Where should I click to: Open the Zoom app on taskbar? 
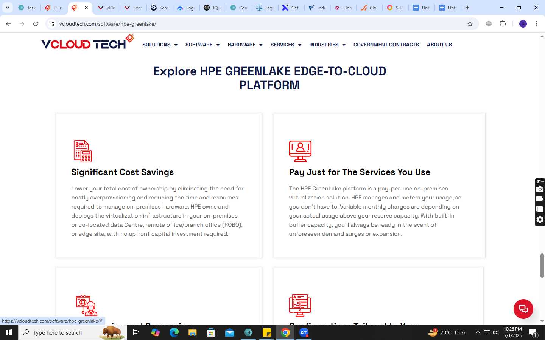tap(304, 332)
